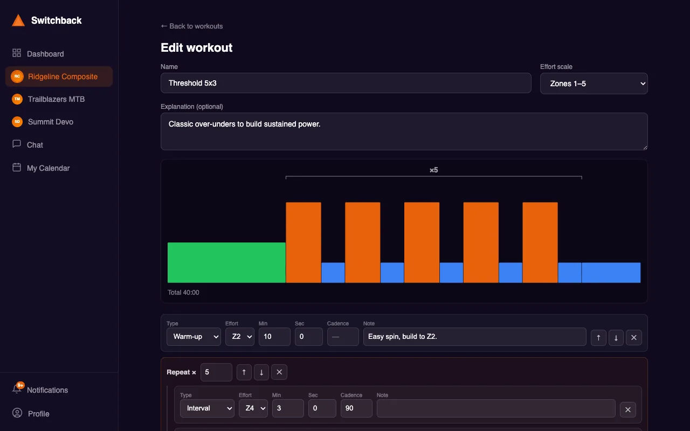690x431 pixels.
Task: Select Trailblazers MTB team
Action: coord(59,99)
